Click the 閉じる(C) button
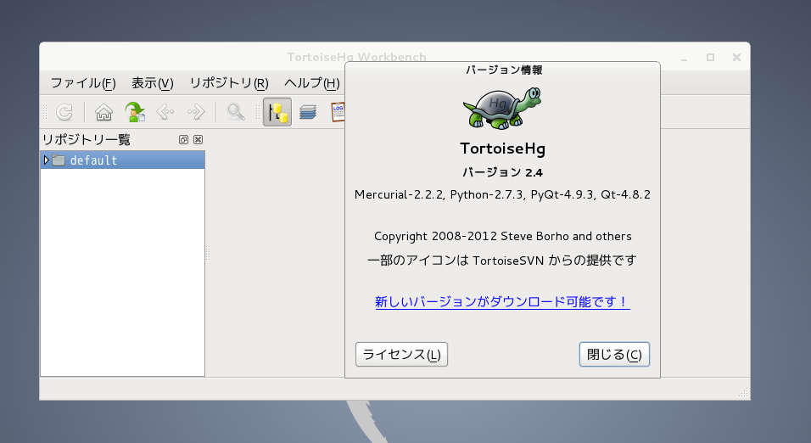 click(x=614, y=355)
